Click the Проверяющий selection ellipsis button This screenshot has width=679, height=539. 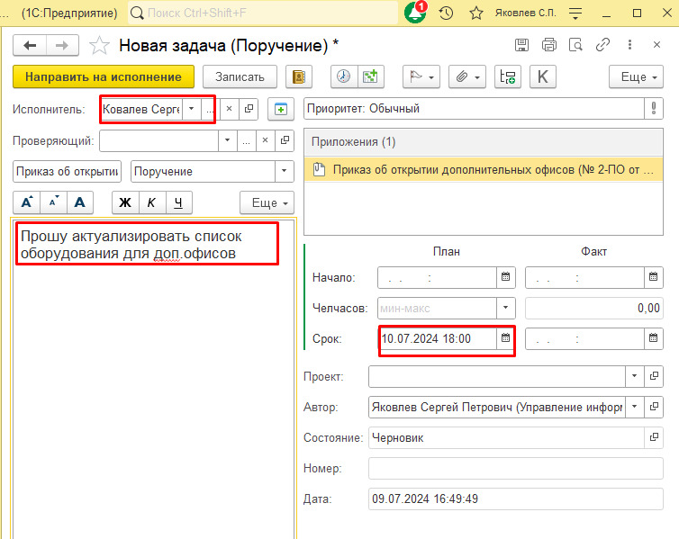point(247,140)
